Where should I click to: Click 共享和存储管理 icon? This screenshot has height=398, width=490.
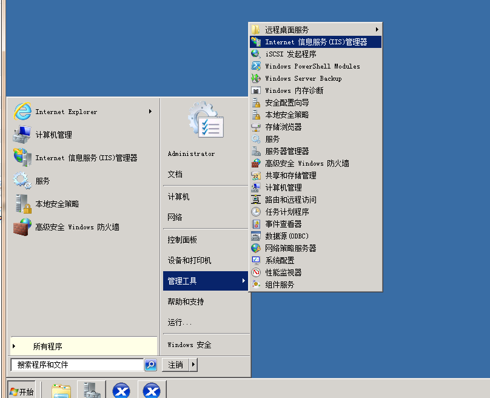(x=256, y=175)
